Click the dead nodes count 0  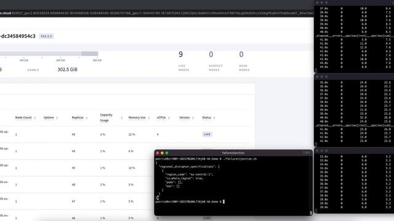(241, 55)
